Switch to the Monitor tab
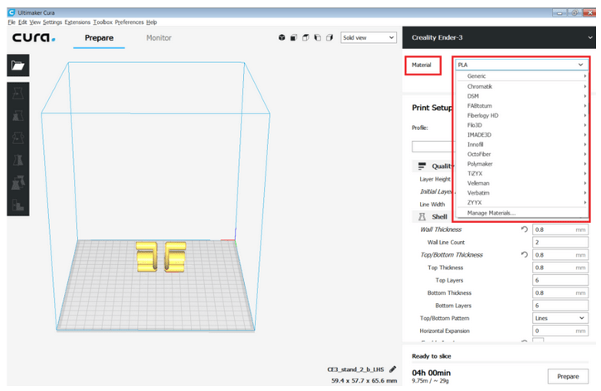 coord(159,38)
